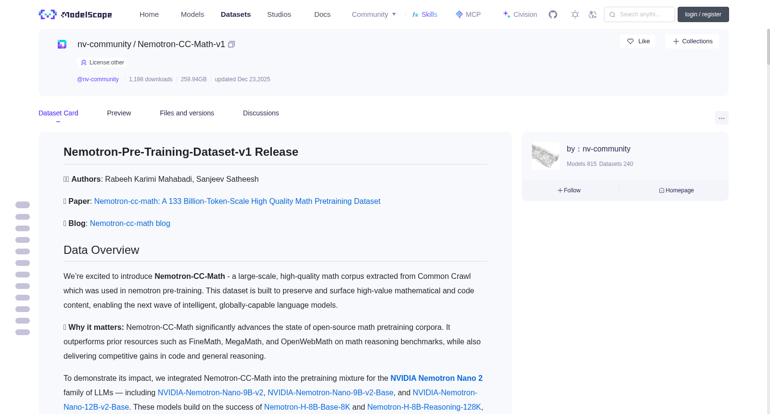Click the 259.94GB size text
Viewport: 770px width, 414px height.
point(194,79)
